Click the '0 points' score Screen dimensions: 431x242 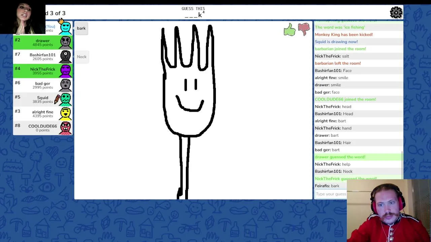(42, 130)
